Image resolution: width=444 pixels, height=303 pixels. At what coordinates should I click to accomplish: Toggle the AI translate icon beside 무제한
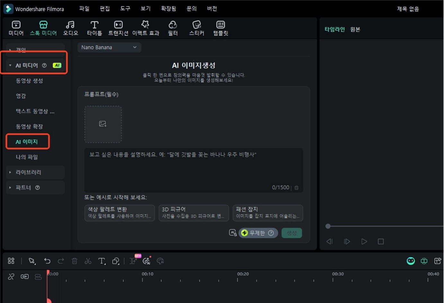(233, 233)
